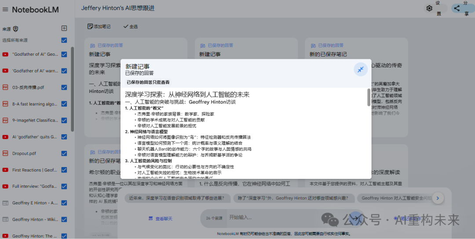
Task: Click saved-response icon on third note card
Action: (313, 46)
